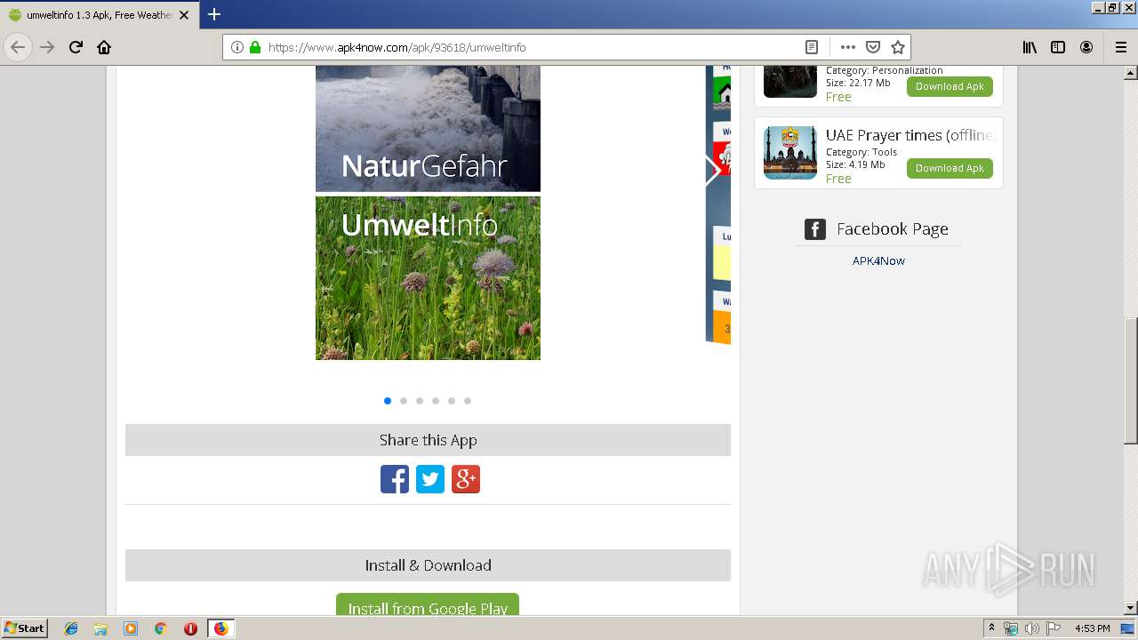Click the UmweltInfo meadow screenshot image

[428, 278]
